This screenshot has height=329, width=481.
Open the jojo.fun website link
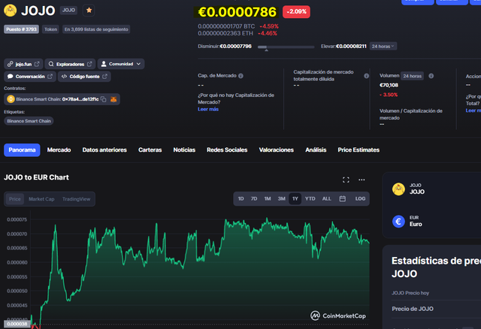click(23, 64)
